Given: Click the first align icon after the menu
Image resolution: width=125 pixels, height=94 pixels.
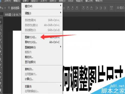Looking at the screenshot, I should click(68, 8).
